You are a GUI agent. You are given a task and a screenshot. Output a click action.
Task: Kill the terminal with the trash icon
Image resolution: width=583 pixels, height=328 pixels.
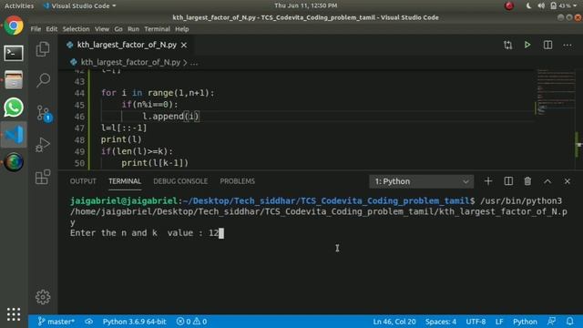527,181
